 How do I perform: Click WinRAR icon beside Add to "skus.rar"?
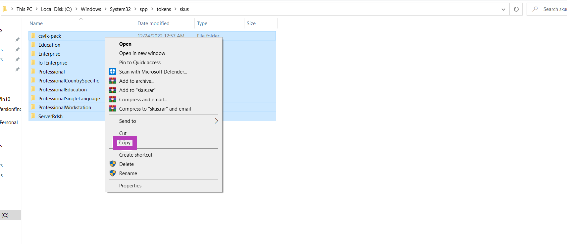coord(113,90)
